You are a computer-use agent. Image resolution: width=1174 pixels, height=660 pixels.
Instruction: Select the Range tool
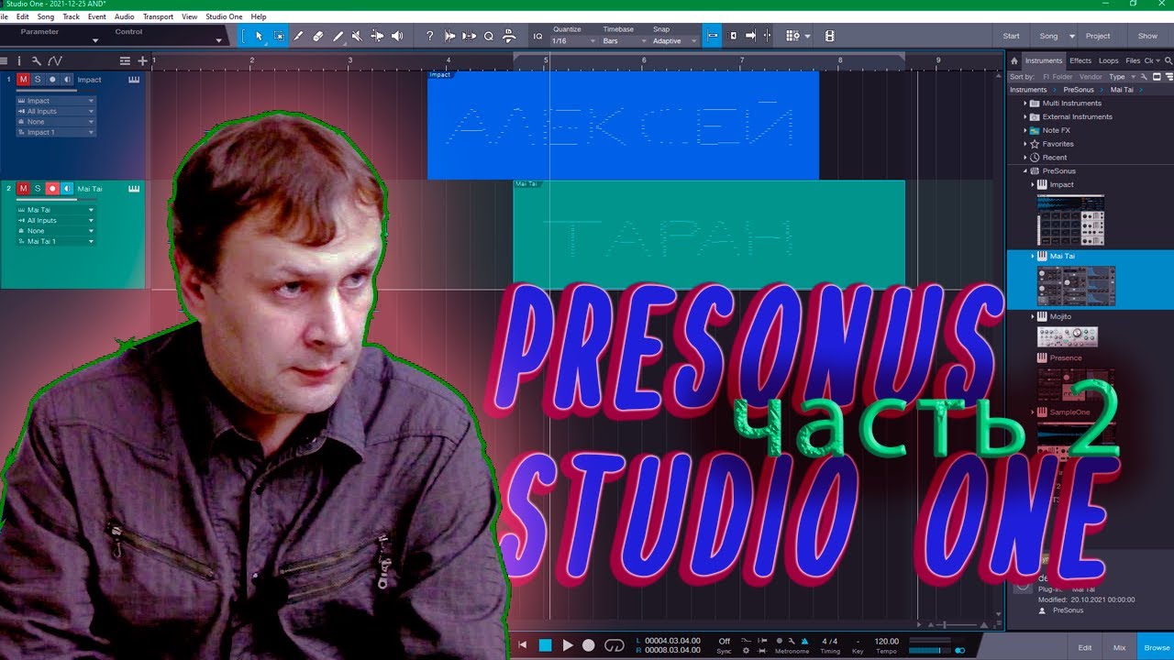point(279,36)
